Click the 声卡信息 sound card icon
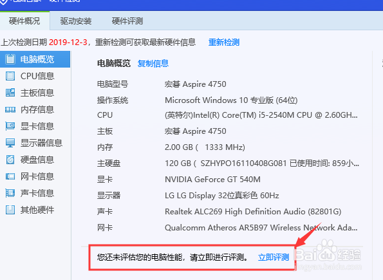The image size is (383, 280). pyautogui.click(x=10, y=193)
